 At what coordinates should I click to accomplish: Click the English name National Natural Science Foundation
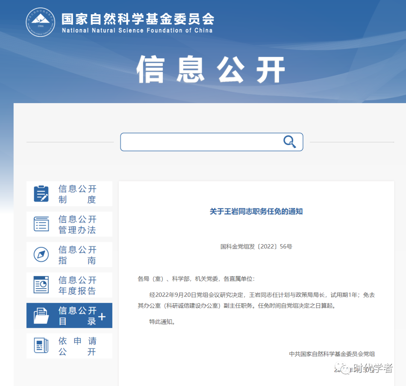pos(137,30)
